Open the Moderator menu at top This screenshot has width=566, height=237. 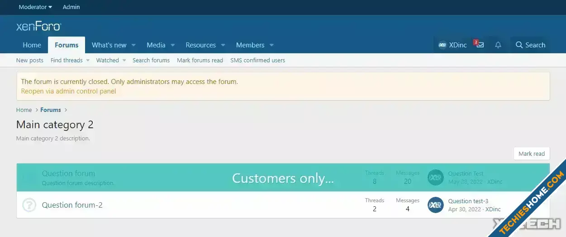35,7
